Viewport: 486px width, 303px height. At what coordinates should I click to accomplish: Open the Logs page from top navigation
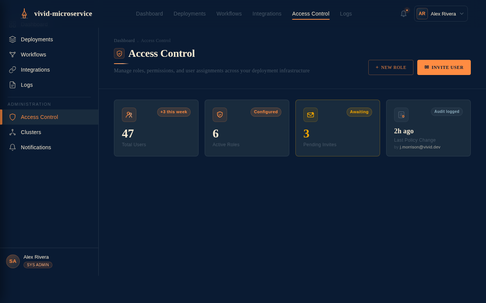click(346, 14)
